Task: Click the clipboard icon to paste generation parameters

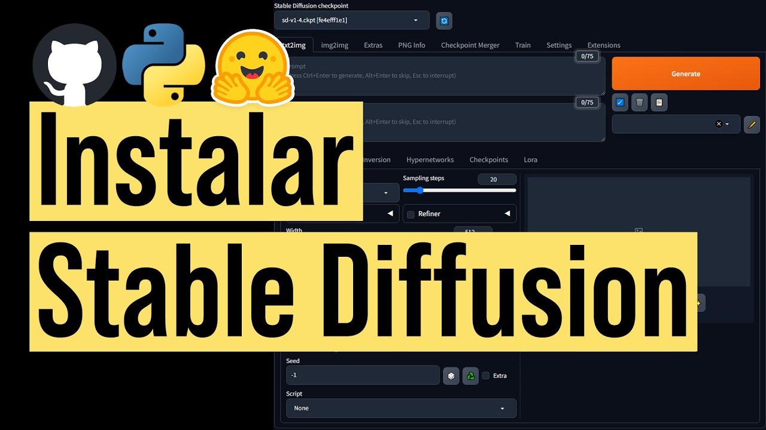Action: click(658, 102)
